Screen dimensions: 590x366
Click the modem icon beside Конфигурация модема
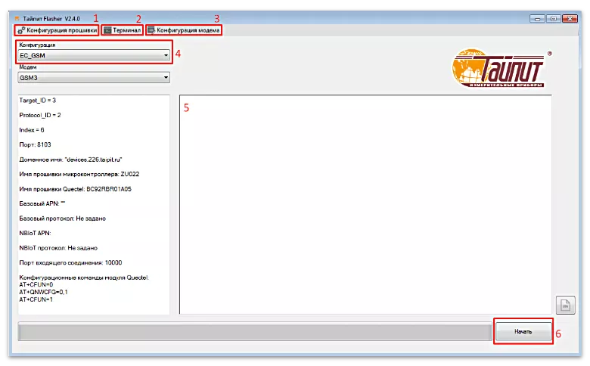pos(151,30)
